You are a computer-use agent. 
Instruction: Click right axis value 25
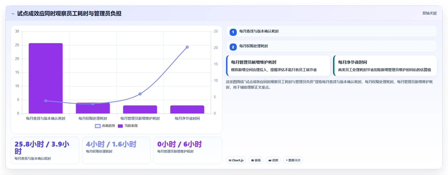[216, 31]
